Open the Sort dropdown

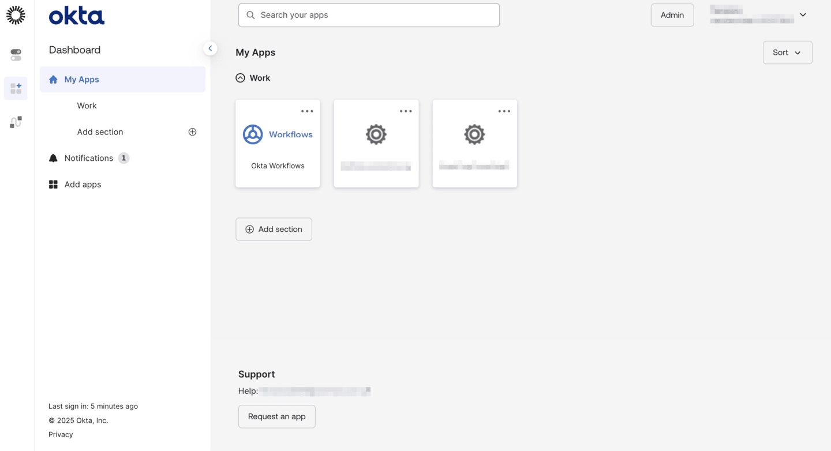[787, 52]
